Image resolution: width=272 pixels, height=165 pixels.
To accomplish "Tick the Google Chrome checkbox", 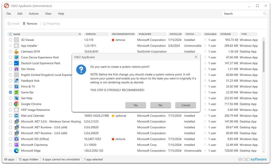I will 10,104.
